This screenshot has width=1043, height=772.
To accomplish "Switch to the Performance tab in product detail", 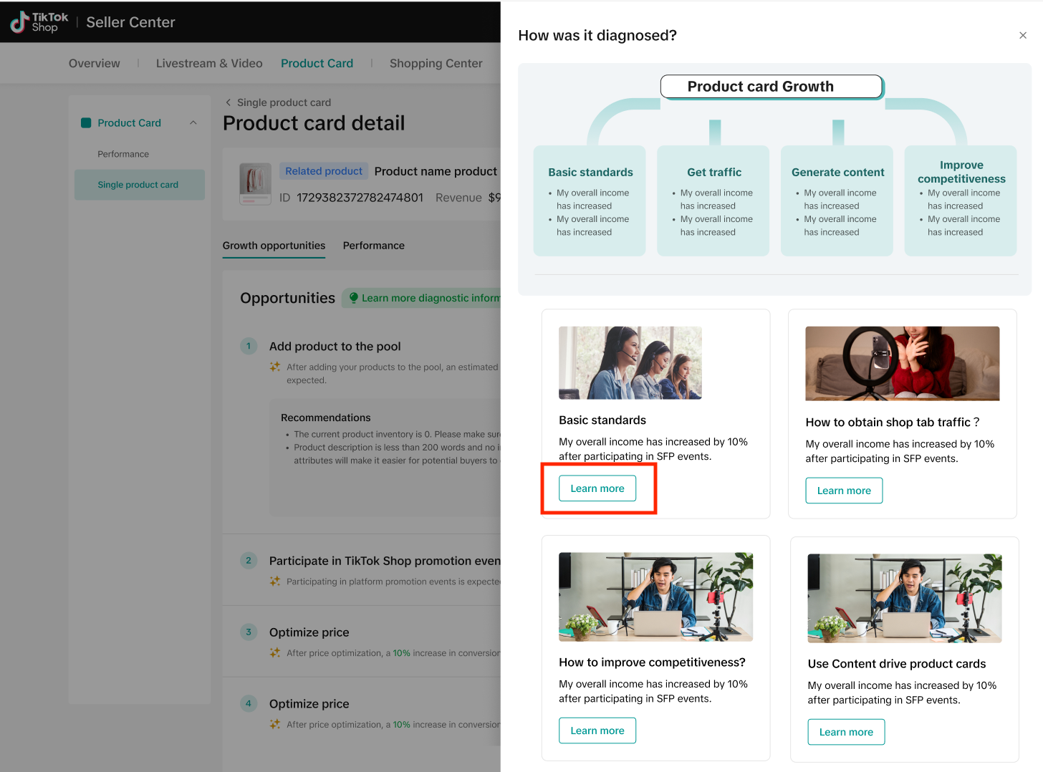I will click(x=373, y=246).
